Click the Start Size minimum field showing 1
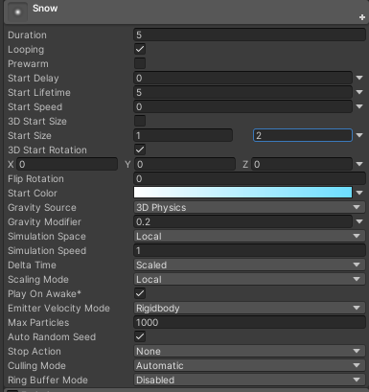369x392 pixels. tap(183, 135)
